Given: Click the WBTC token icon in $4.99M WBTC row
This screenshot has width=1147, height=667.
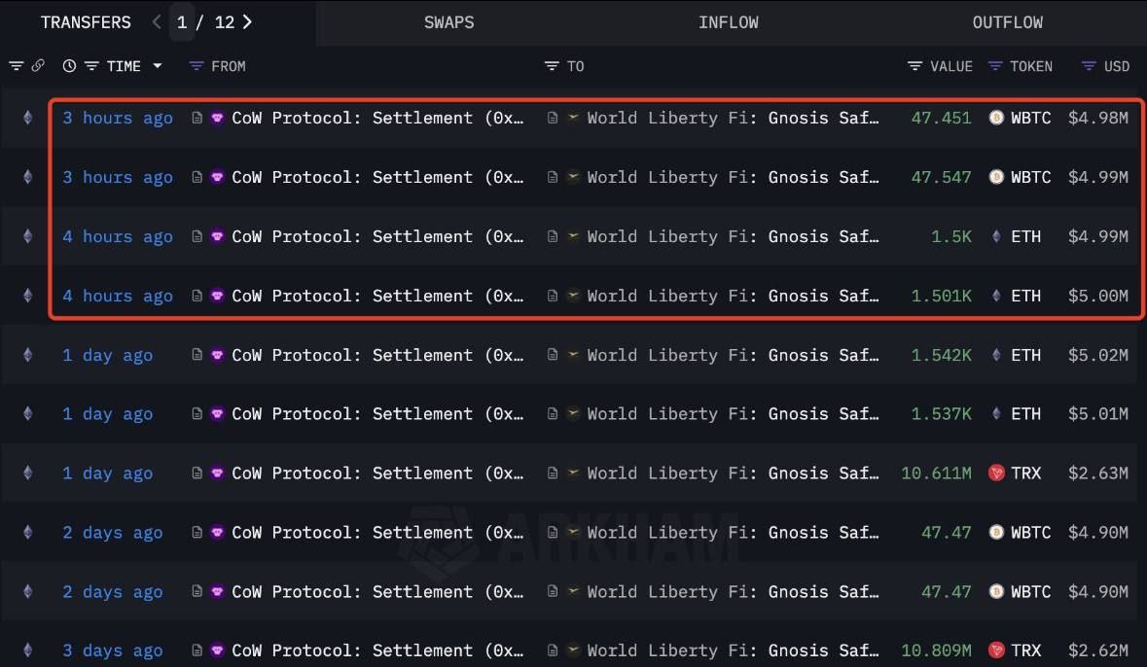Looking at the screenshot, I should click(x=996, y=176).
